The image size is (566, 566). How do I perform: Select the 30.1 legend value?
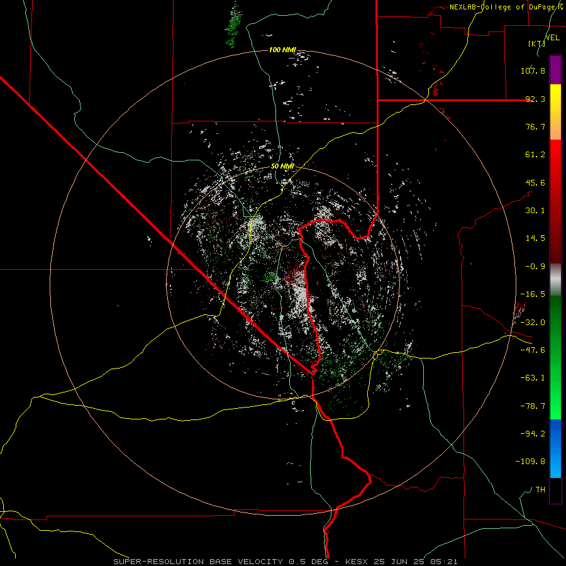(535, 211)
